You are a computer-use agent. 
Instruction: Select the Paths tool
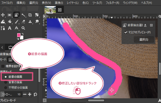3,28
